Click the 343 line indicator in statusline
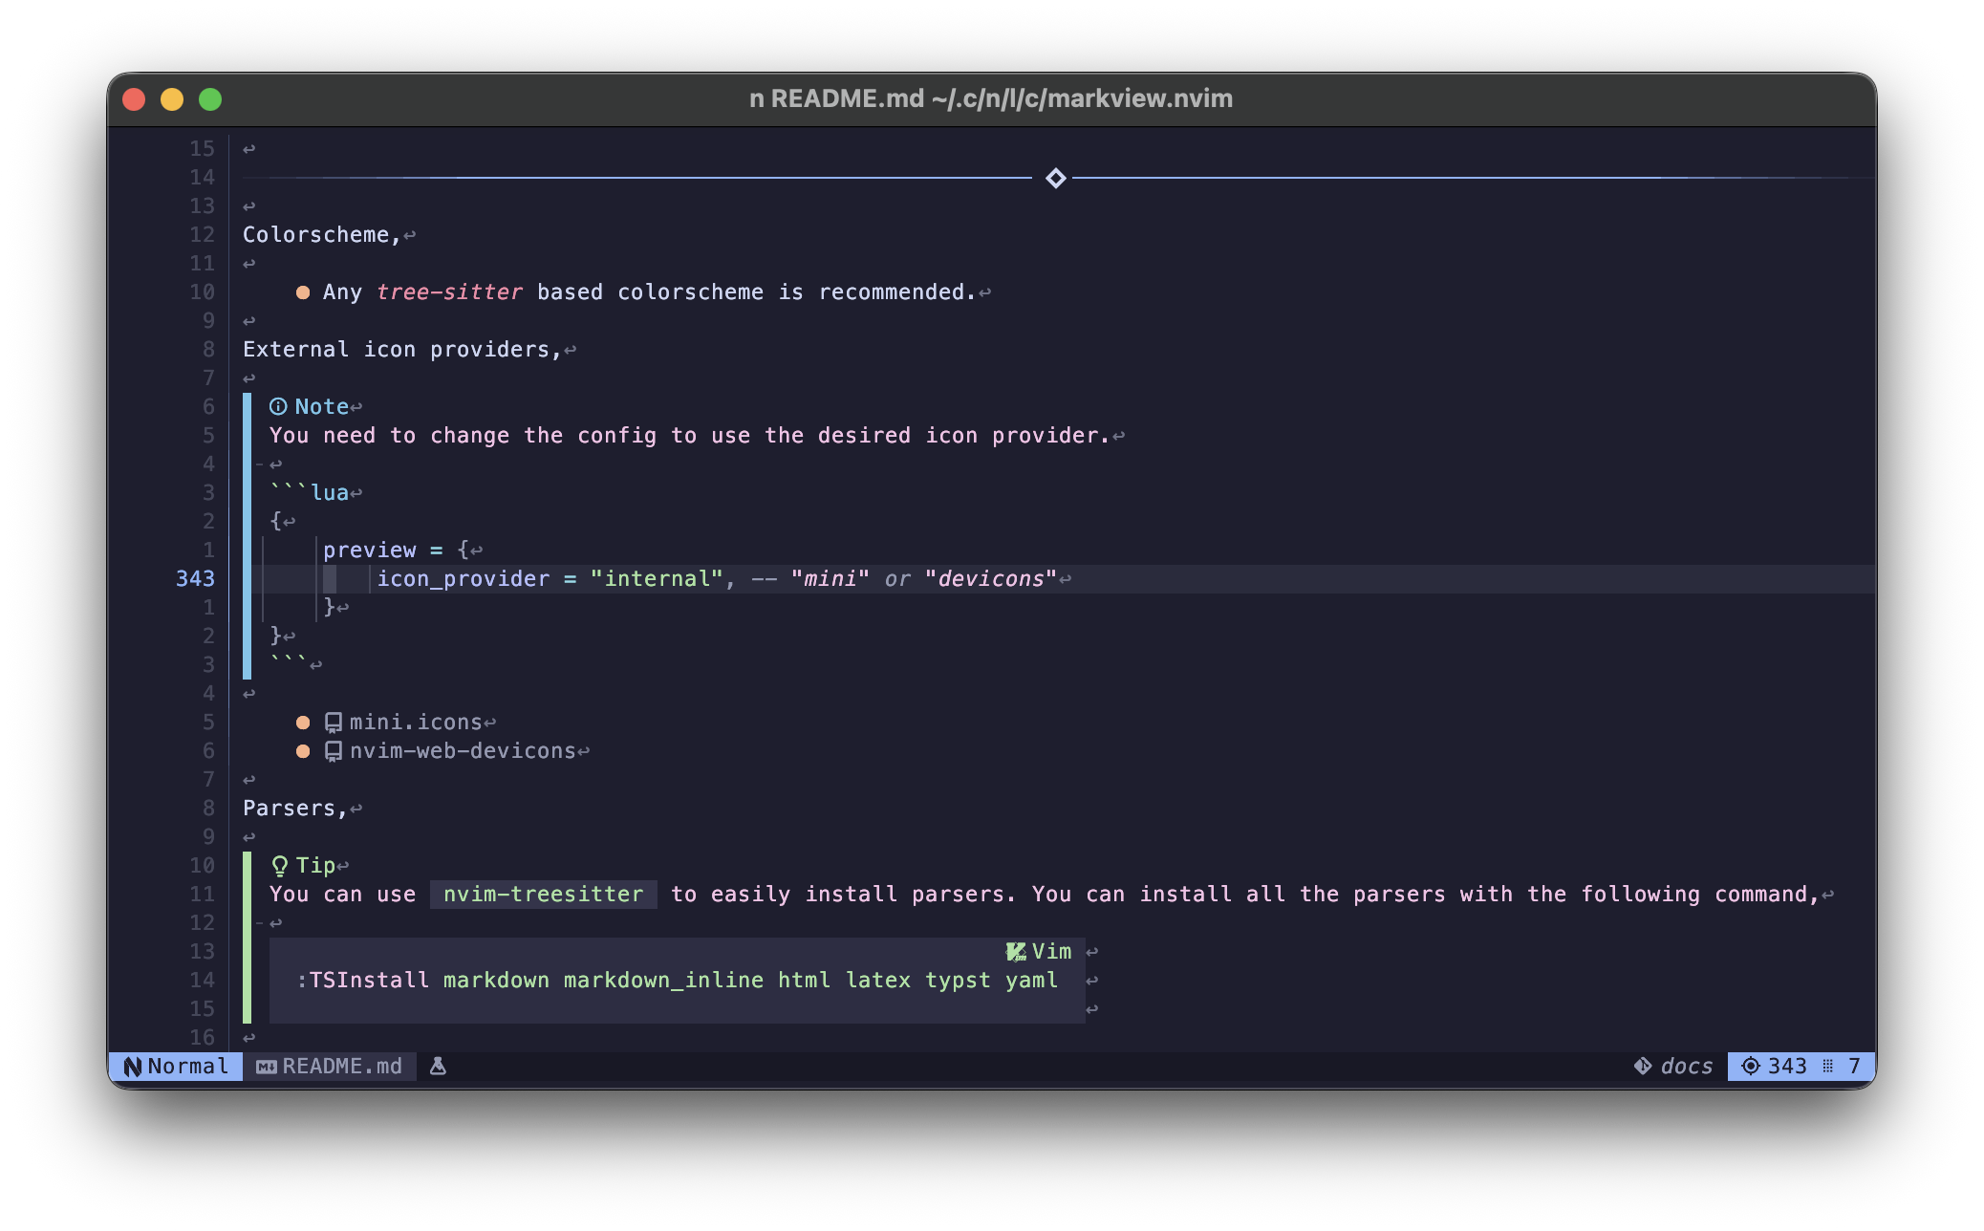The image size is (1984, 1231). click(x=1787, y=1067)
